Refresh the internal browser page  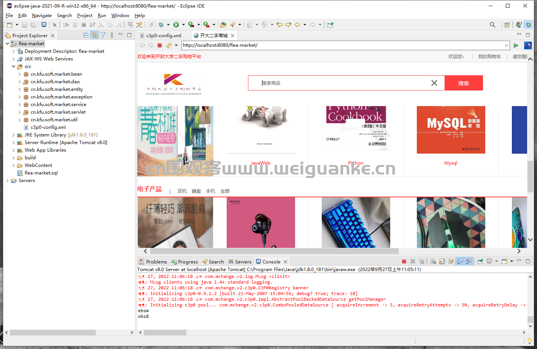[x=169, y=45]
